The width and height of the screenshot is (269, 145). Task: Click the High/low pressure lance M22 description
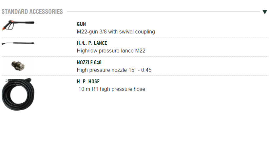tap(111, 51)
